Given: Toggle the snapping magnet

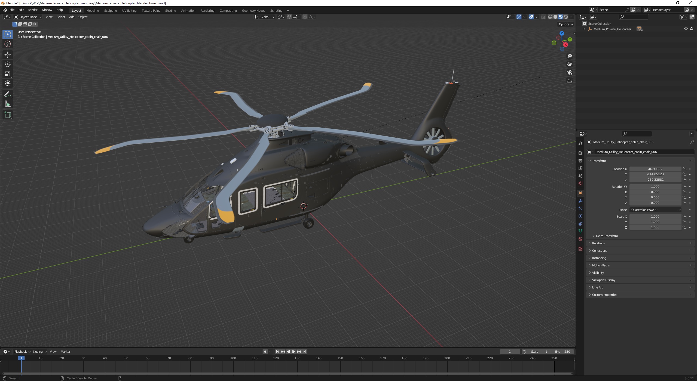Looking at the screenshot, I should [289, 17].
